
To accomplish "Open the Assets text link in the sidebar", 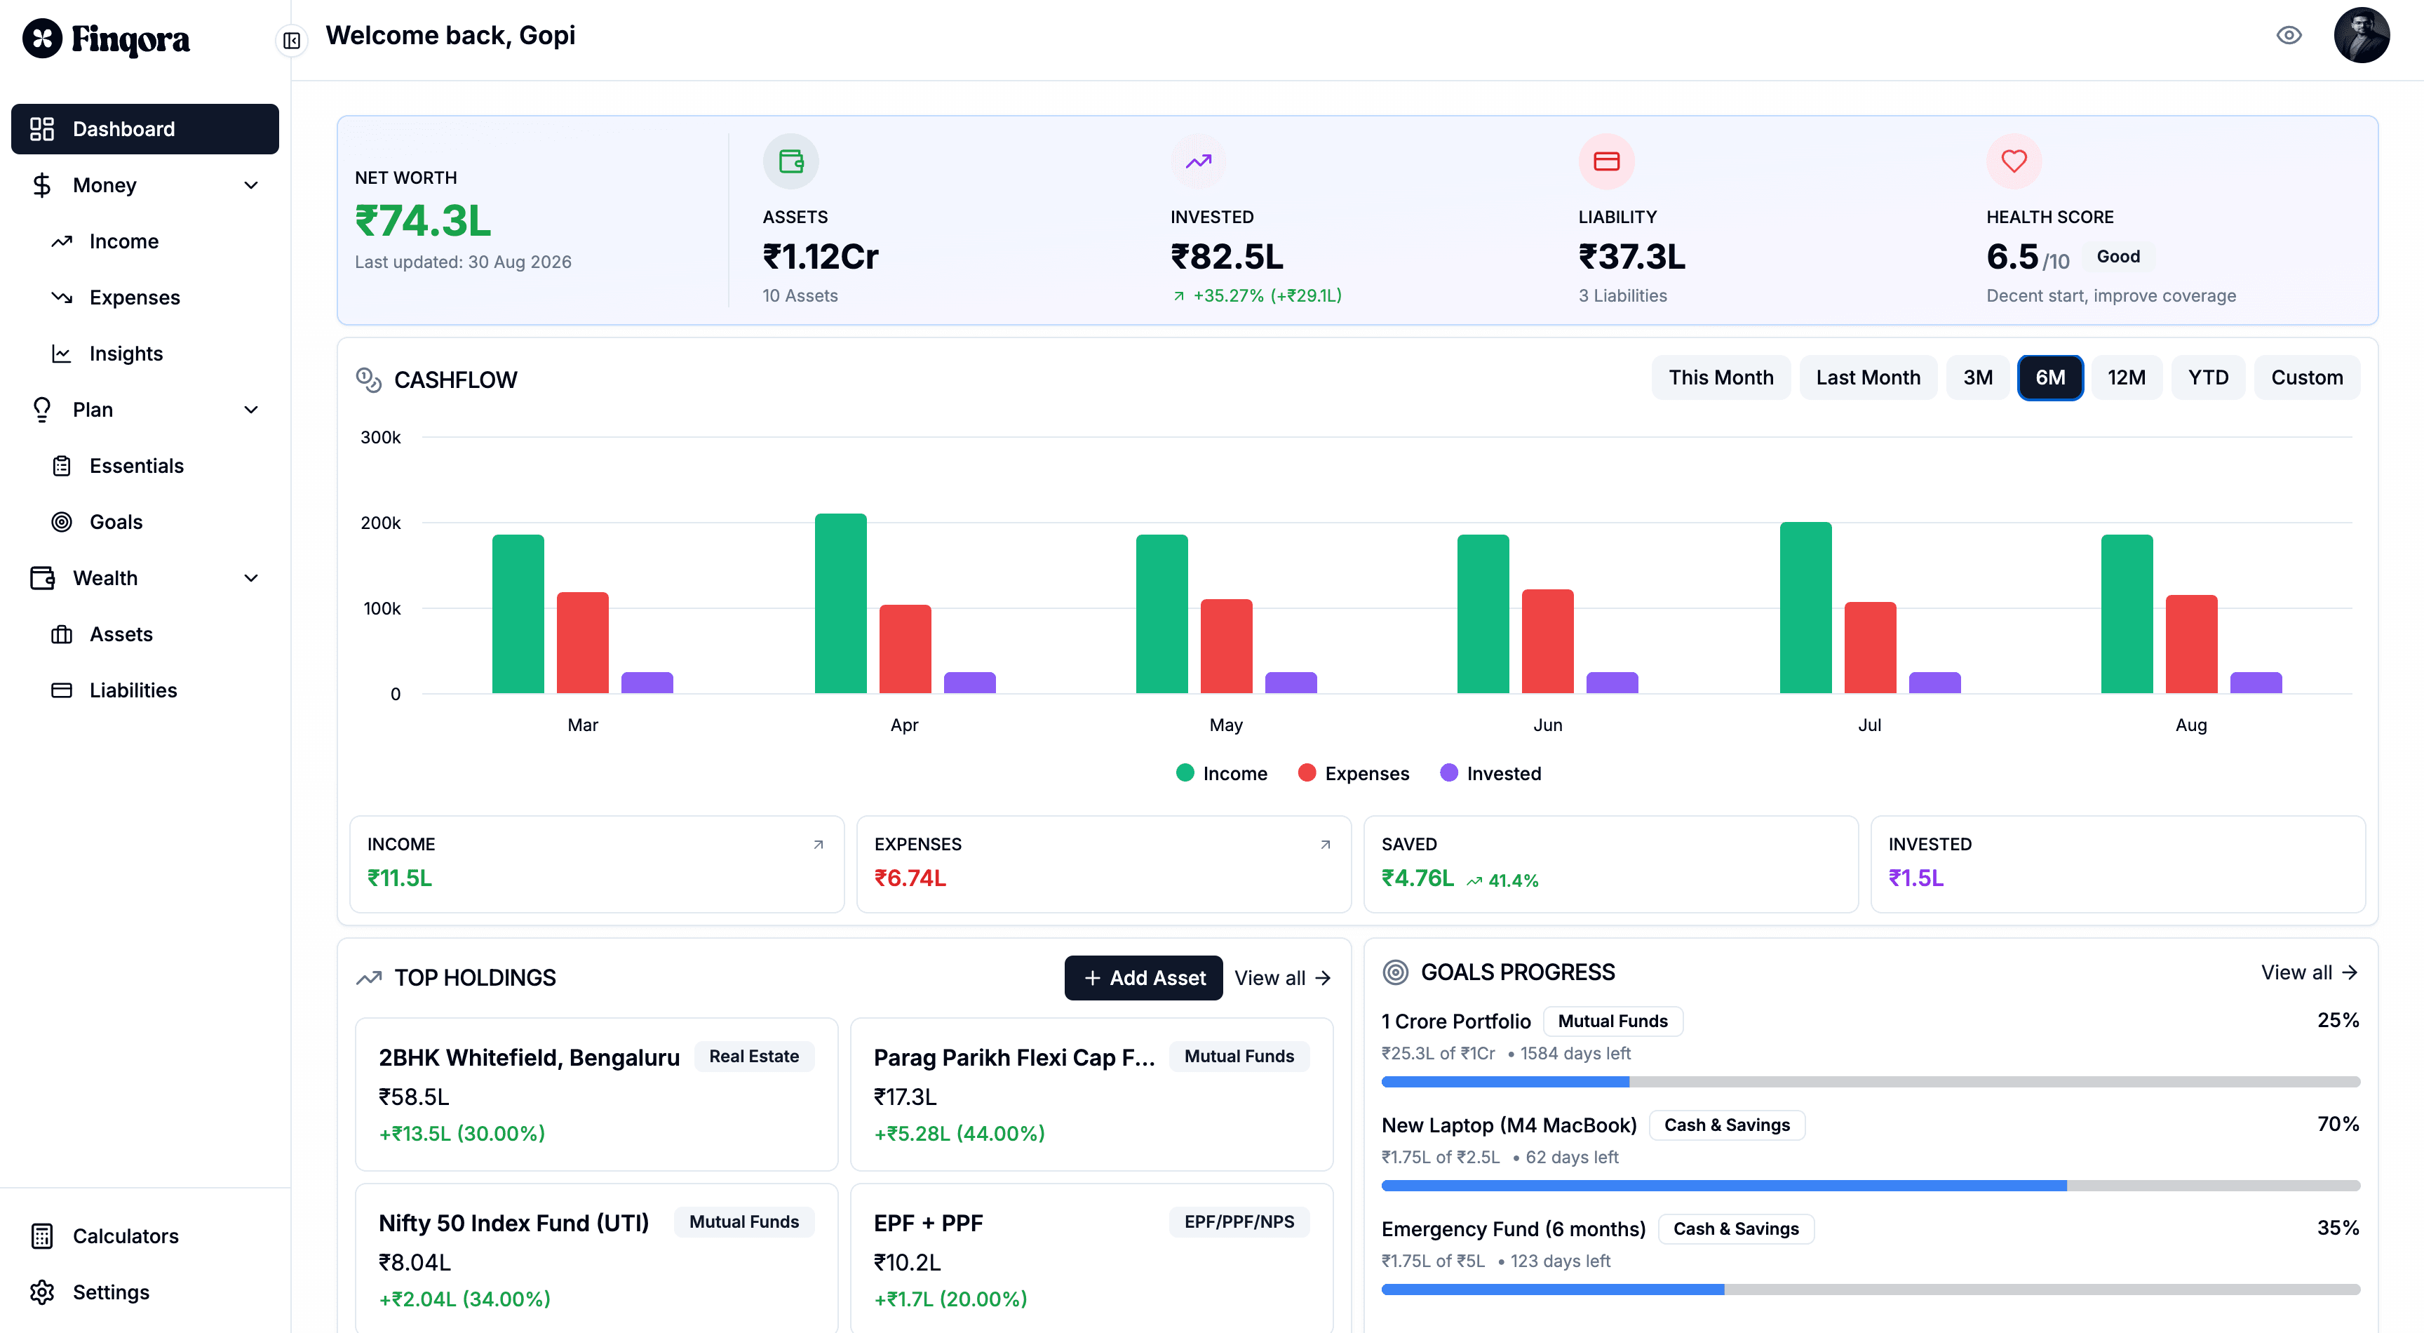I will pyautogui.click(x=121, y=634).
